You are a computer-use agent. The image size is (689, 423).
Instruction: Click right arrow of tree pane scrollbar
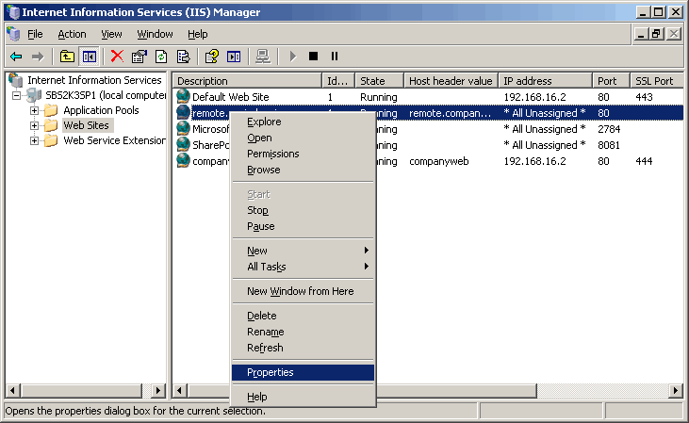point(157,390)
